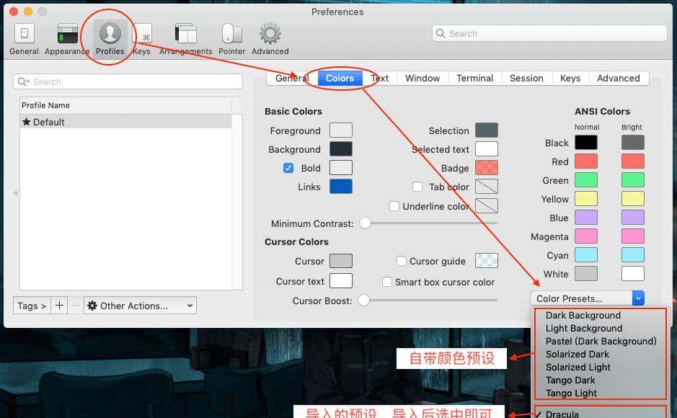Click the Selected text color swatch
Image resolution: width=677 pixels, height=418 pixels.
487,149
